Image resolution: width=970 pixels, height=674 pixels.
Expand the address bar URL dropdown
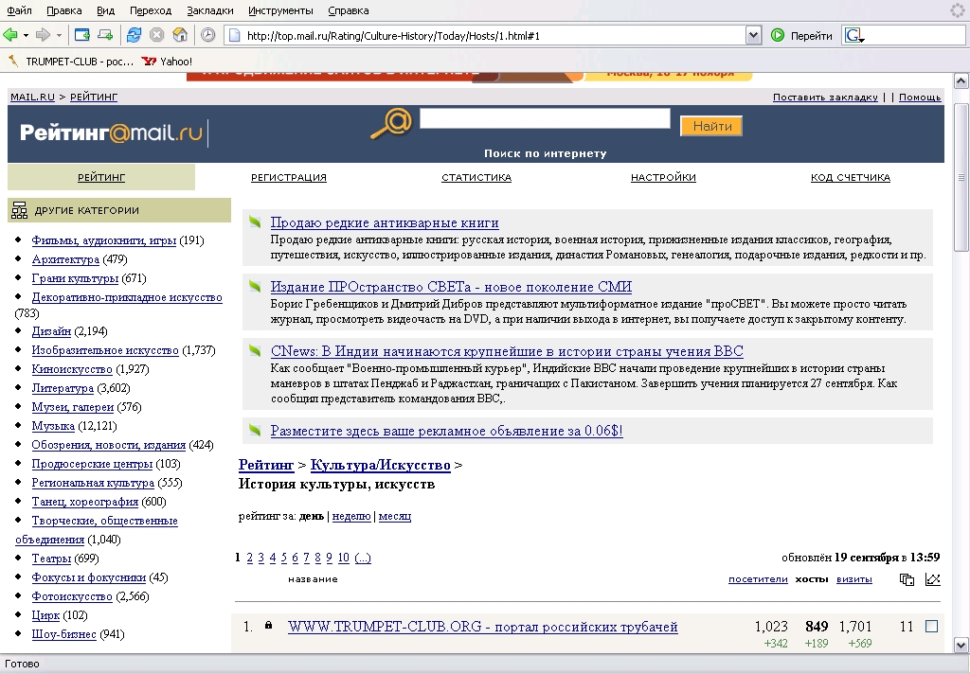[x=753, y=35]
